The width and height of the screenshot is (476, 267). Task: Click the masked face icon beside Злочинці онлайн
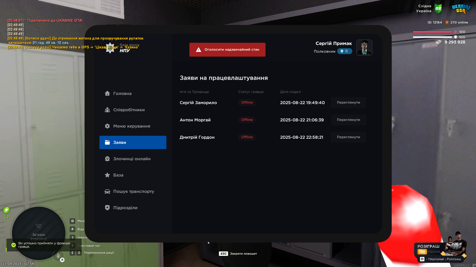[107, 159]
